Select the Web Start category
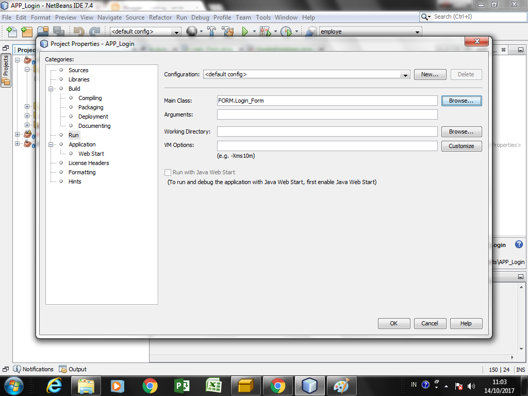Image resolution: width=528 pixels, height=396 pixels. [91, 154]
